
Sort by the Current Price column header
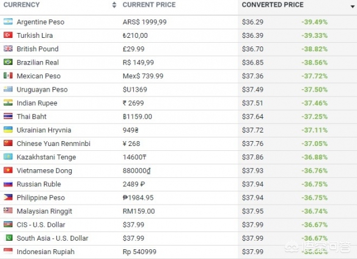click(149, 5)
